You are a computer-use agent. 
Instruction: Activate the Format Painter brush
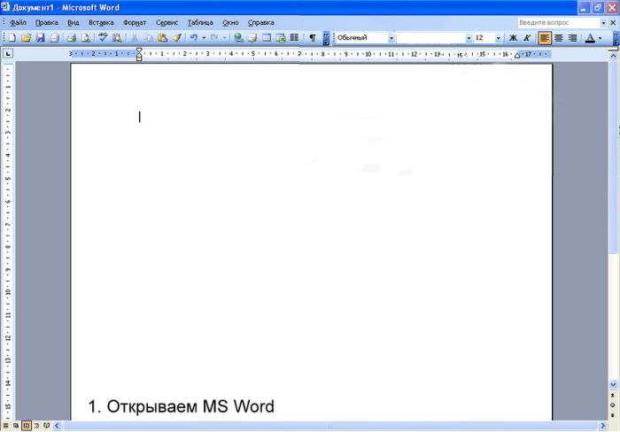[x=177, y=38]
